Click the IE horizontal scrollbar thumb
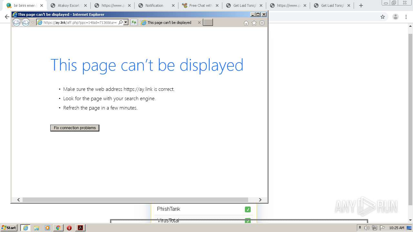413x232 pixels. (135, 200)
